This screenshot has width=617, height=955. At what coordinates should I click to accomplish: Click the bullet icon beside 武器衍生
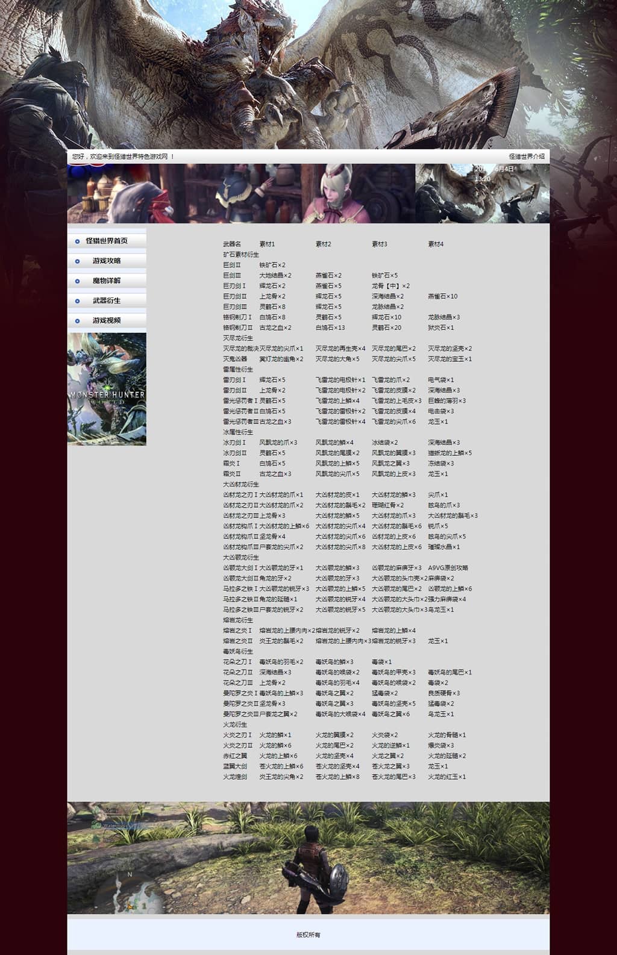(x=77, y=301)
